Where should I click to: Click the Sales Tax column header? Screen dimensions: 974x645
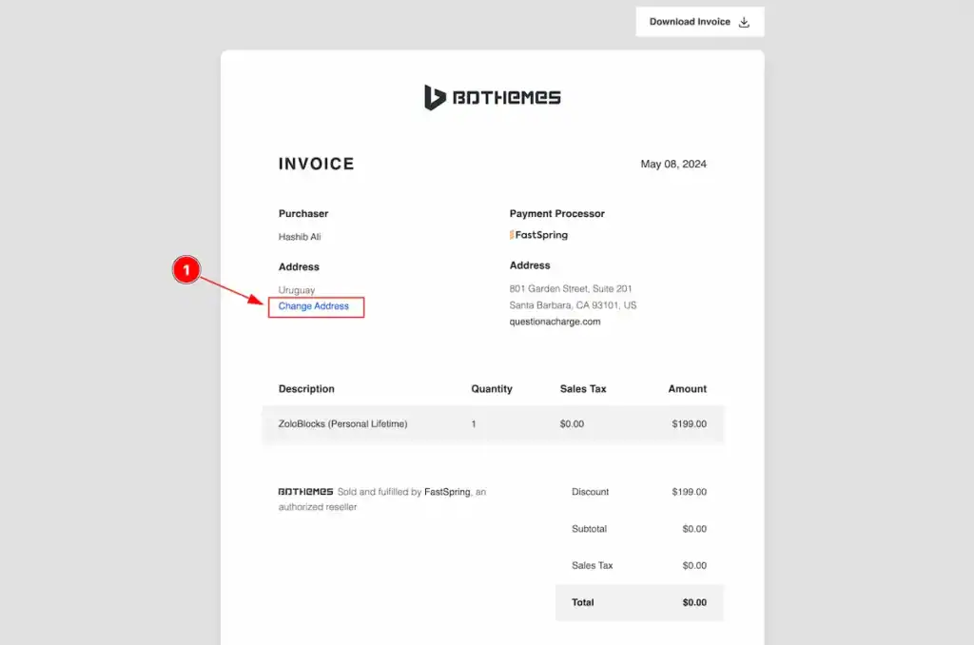pos(583,389)
